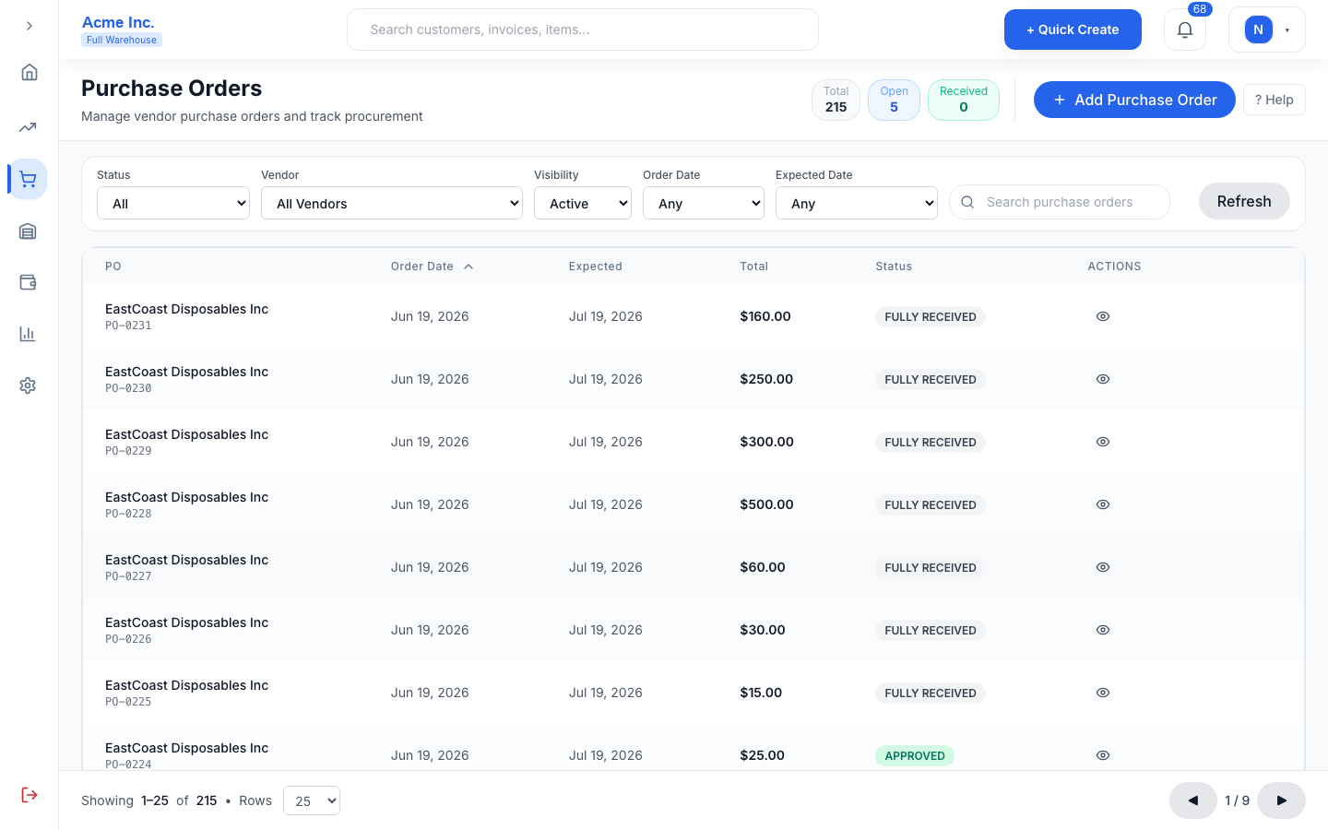Click the $500.00 total amount
Viewport: 1328px width, 830px height.
[766, 504]
